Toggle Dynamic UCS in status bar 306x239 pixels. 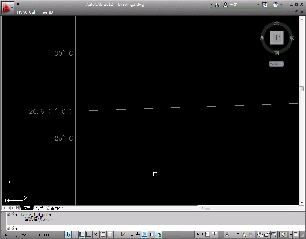(x=124, y=234)
